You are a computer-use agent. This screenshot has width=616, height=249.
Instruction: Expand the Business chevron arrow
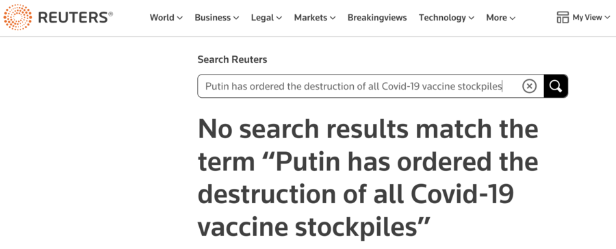[236, 18]
